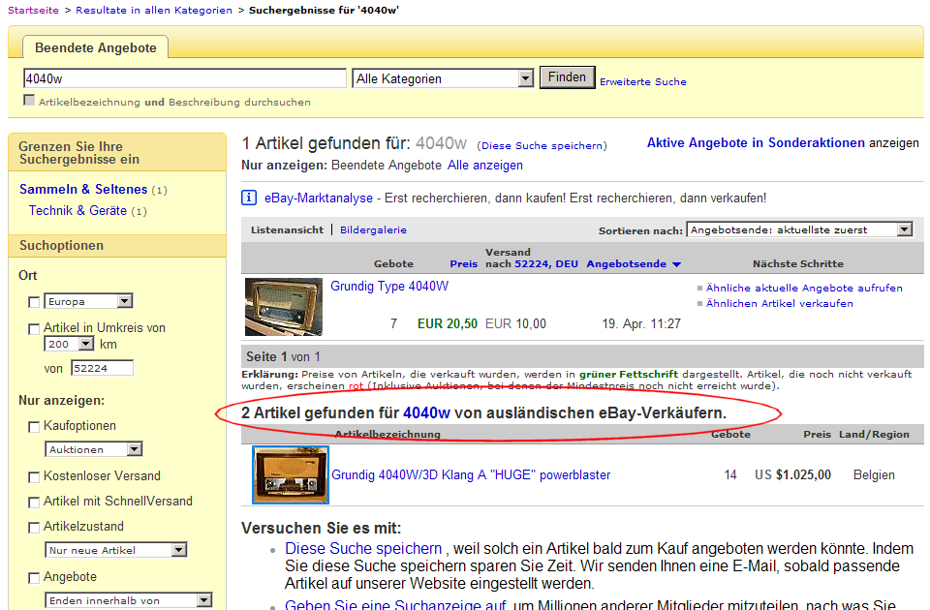Enable the Kaufoptionen checkbox
The width and height of the screenshot is (930, 610).
point(34,426)
